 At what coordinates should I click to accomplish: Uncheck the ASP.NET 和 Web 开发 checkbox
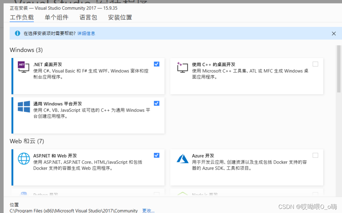pyautogui.click(x=157, y=155)
